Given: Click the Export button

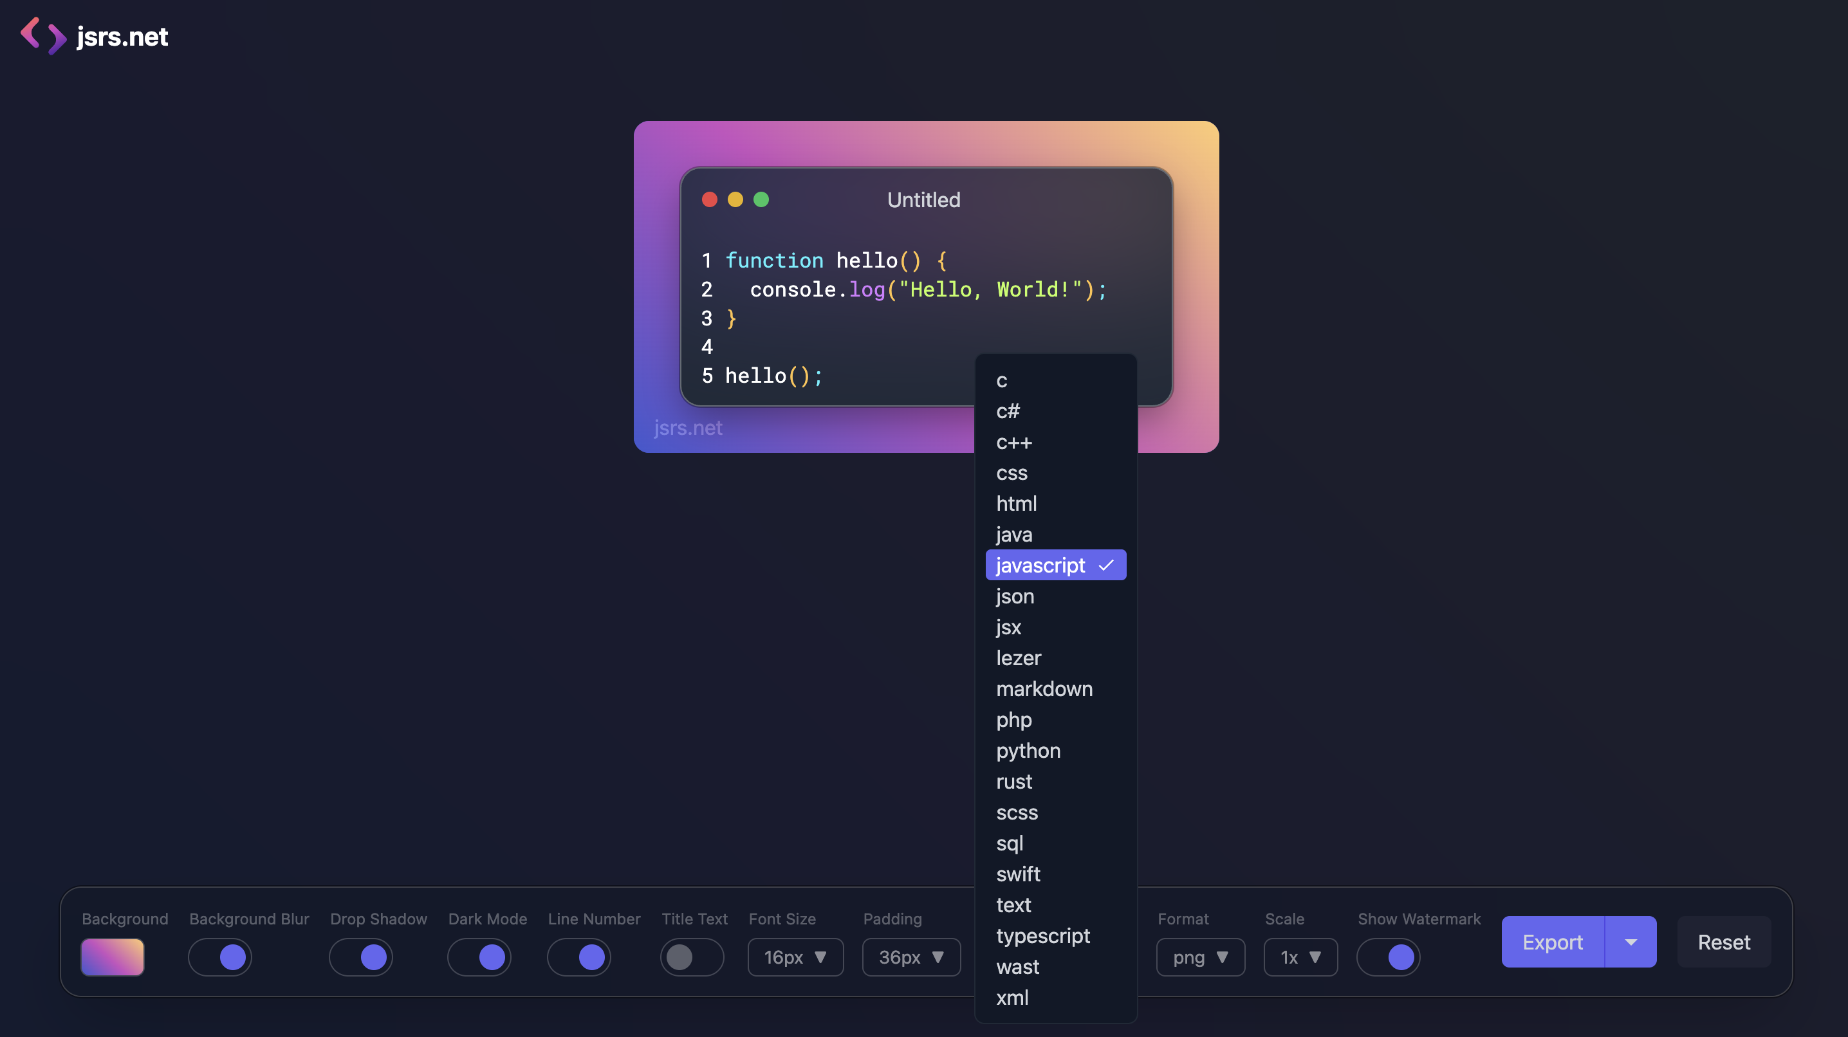Looking at the screenshot, I should click(1553, 942).
